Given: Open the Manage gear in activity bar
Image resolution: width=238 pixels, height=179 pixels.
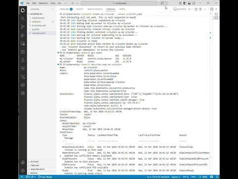Looking at the screenshot, I should 23,171.
